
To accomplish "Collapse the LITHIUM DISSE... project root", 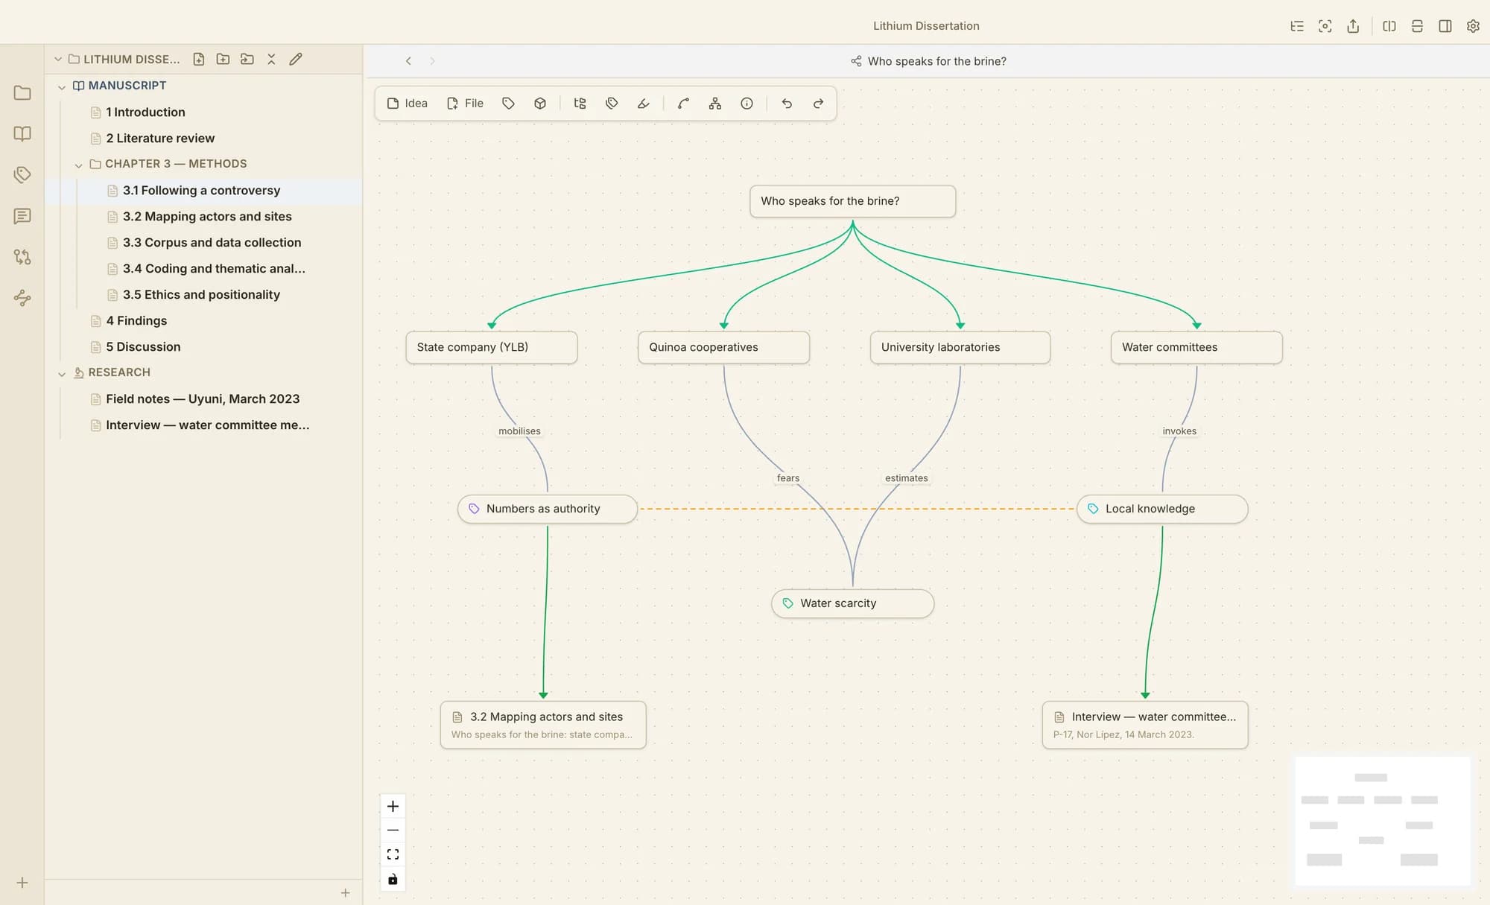I will (57, 59).
